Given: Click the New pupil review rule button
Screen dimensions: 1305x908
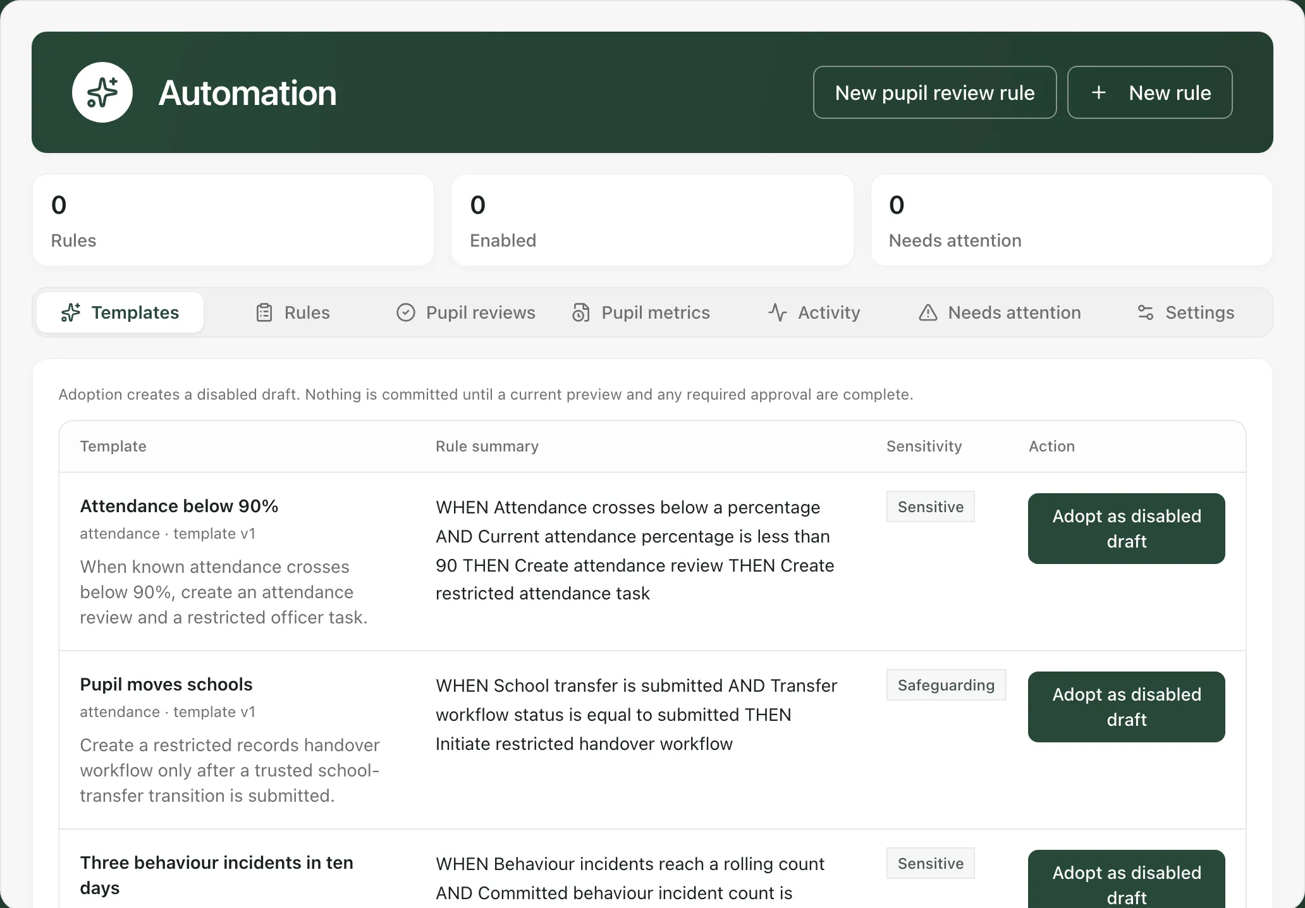Looking at the screenshot, I should tap(934, 92).
